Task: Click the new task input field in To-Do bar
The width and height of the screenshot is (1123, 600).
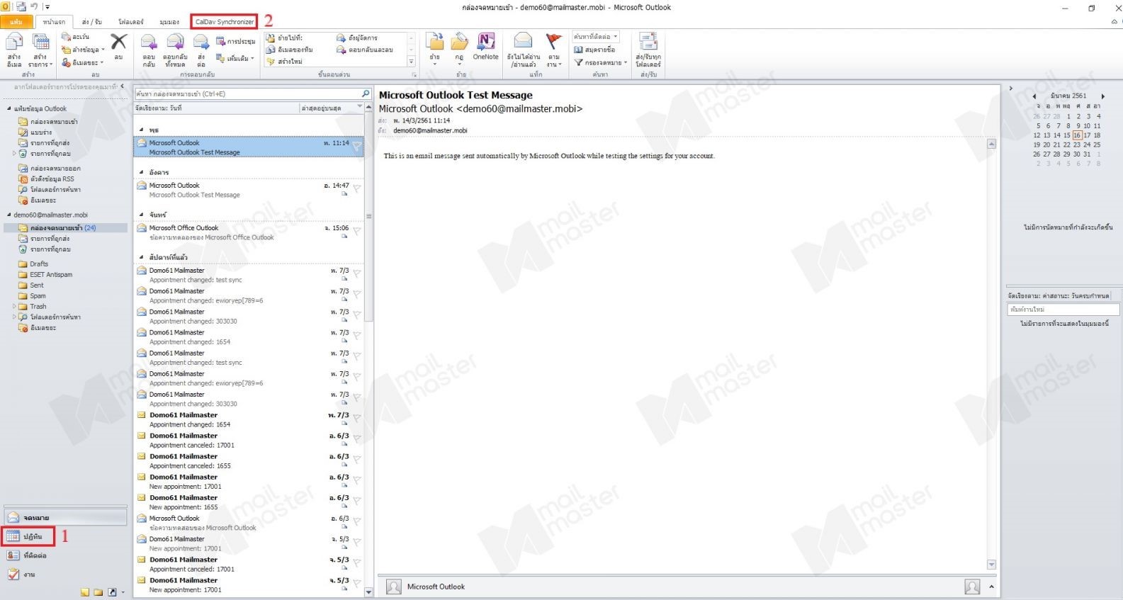Action: [1063, 310]
